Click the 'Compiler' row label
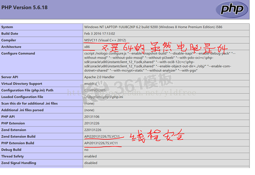Viewport: 255px width, 175px height. pos(9,40)
